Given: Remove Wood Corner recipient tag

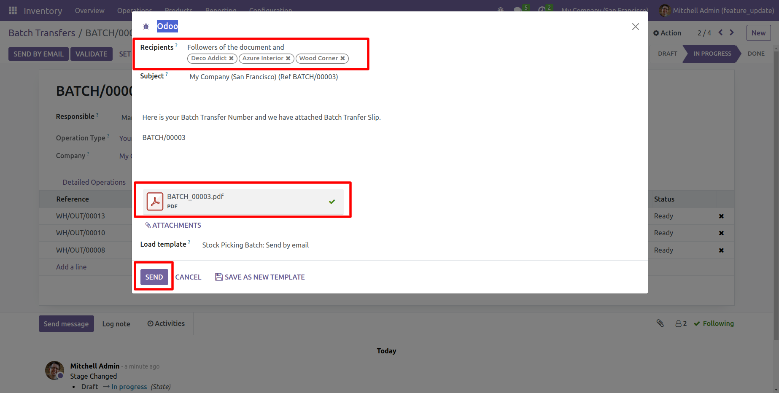Looking at the screenshot, I should coord(342,58).
